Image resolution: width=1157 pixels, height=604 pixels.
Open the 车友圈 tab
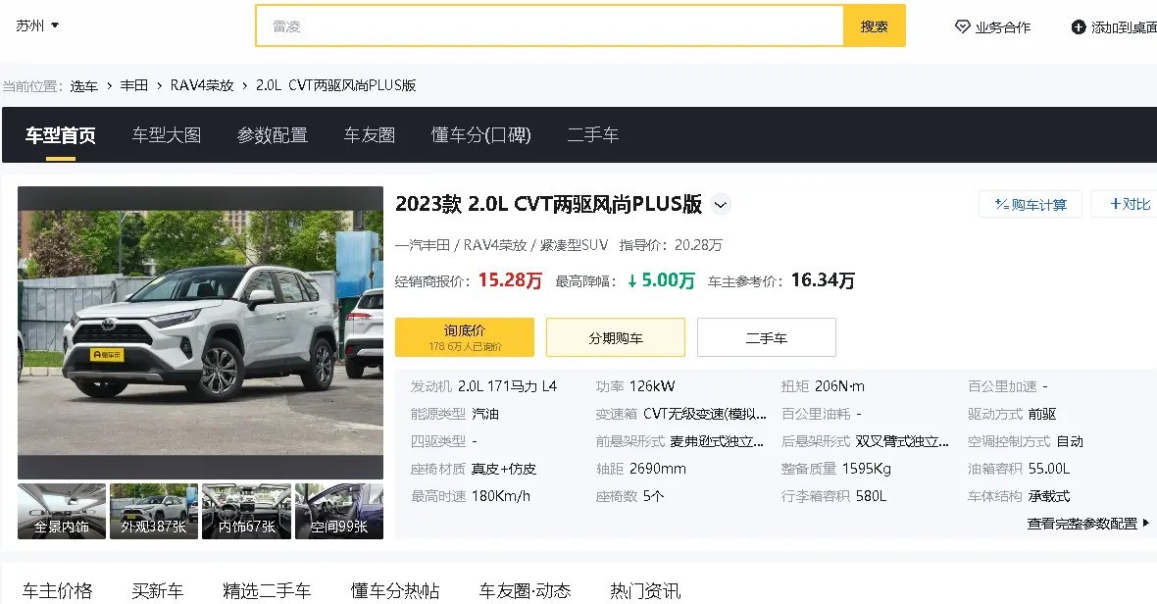coord(370,135)
